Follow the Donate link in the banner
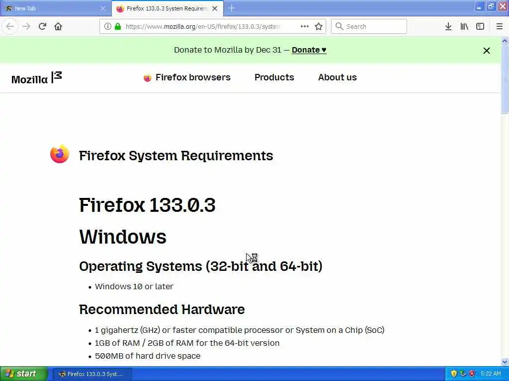This screenshot has height=381, width=509. tap(309, 50)
